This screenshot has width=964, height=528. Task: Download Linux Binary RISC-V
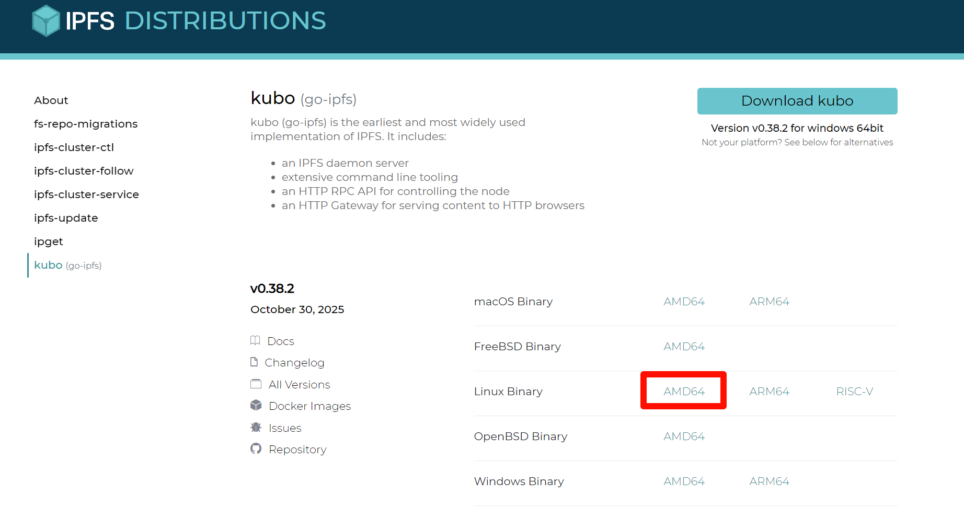855,392
